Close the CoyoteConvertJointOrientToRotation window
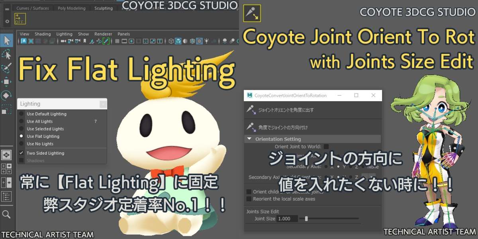Screen dimensions: 478x239 pos(373,95)
